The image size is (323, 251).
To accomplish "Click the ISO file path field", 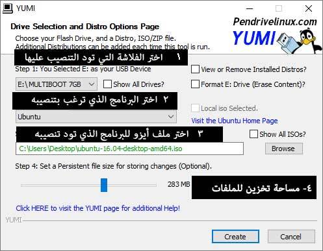I will click(129, 149).
